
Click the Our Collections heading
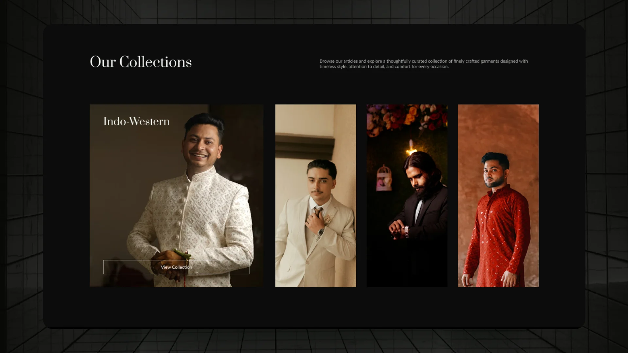pyautogui.click(x=141, y=62)
